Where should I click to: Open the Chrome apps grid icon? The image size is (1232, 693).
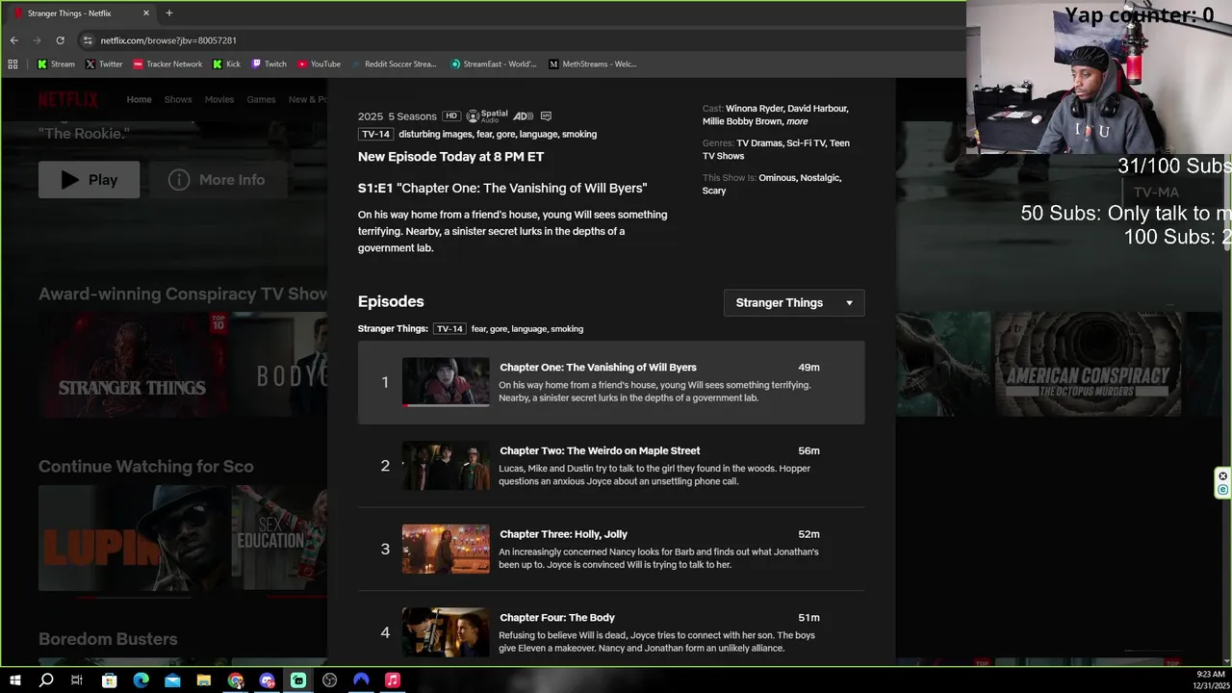[13, 64]
